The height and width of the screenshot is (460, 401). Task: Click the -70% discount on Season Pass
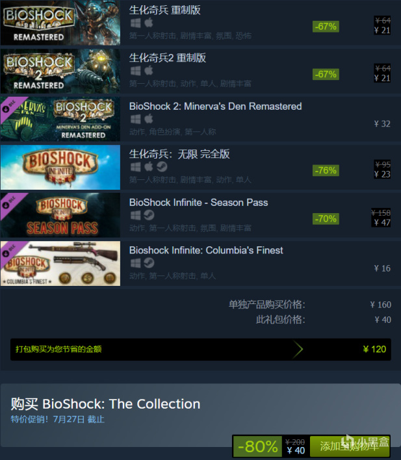click(x=326, y=219)
